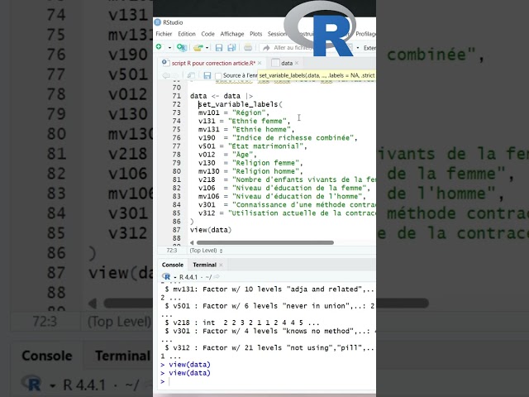
Task: Open the R version dropdown arrow in Console
Action: pyautogui.click(x=175, y=278)
